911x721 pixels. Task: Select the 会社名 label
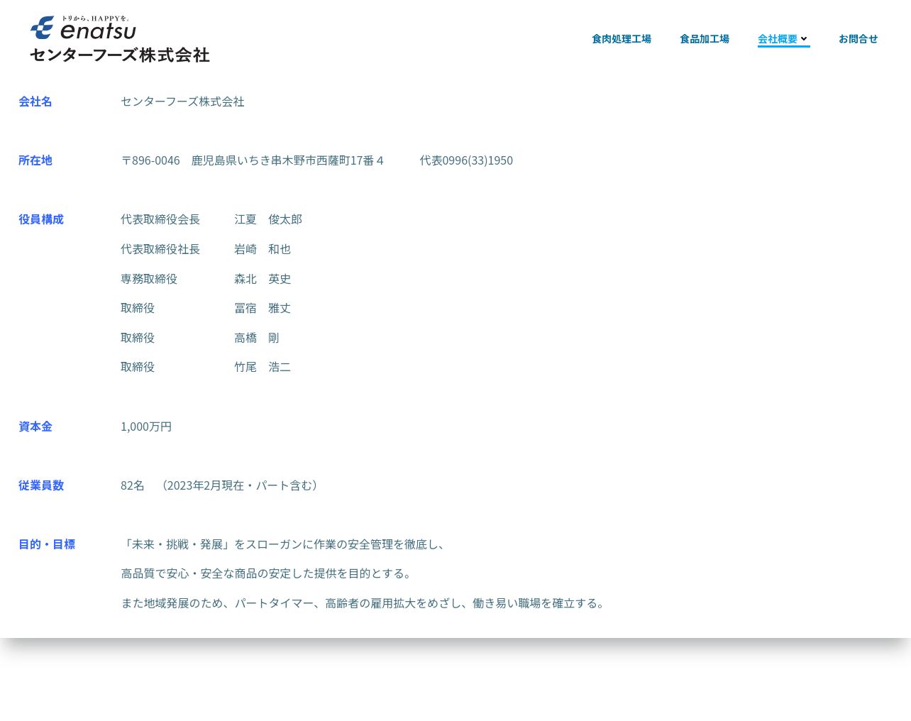click(35, 101)
